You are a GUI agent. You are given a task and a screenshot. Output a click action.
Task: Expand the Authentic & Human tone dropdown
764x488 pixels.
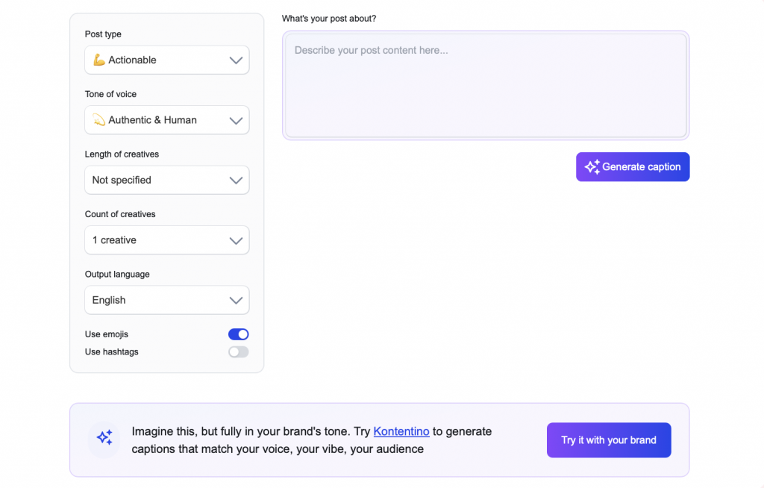(166, 120)
